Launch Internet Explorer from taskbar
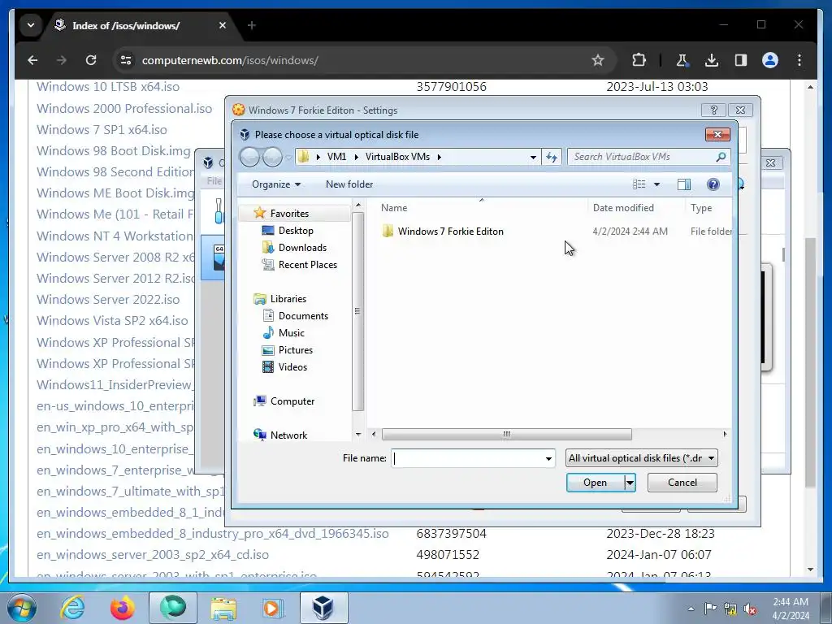832x624 pixels. pos(72,608)
